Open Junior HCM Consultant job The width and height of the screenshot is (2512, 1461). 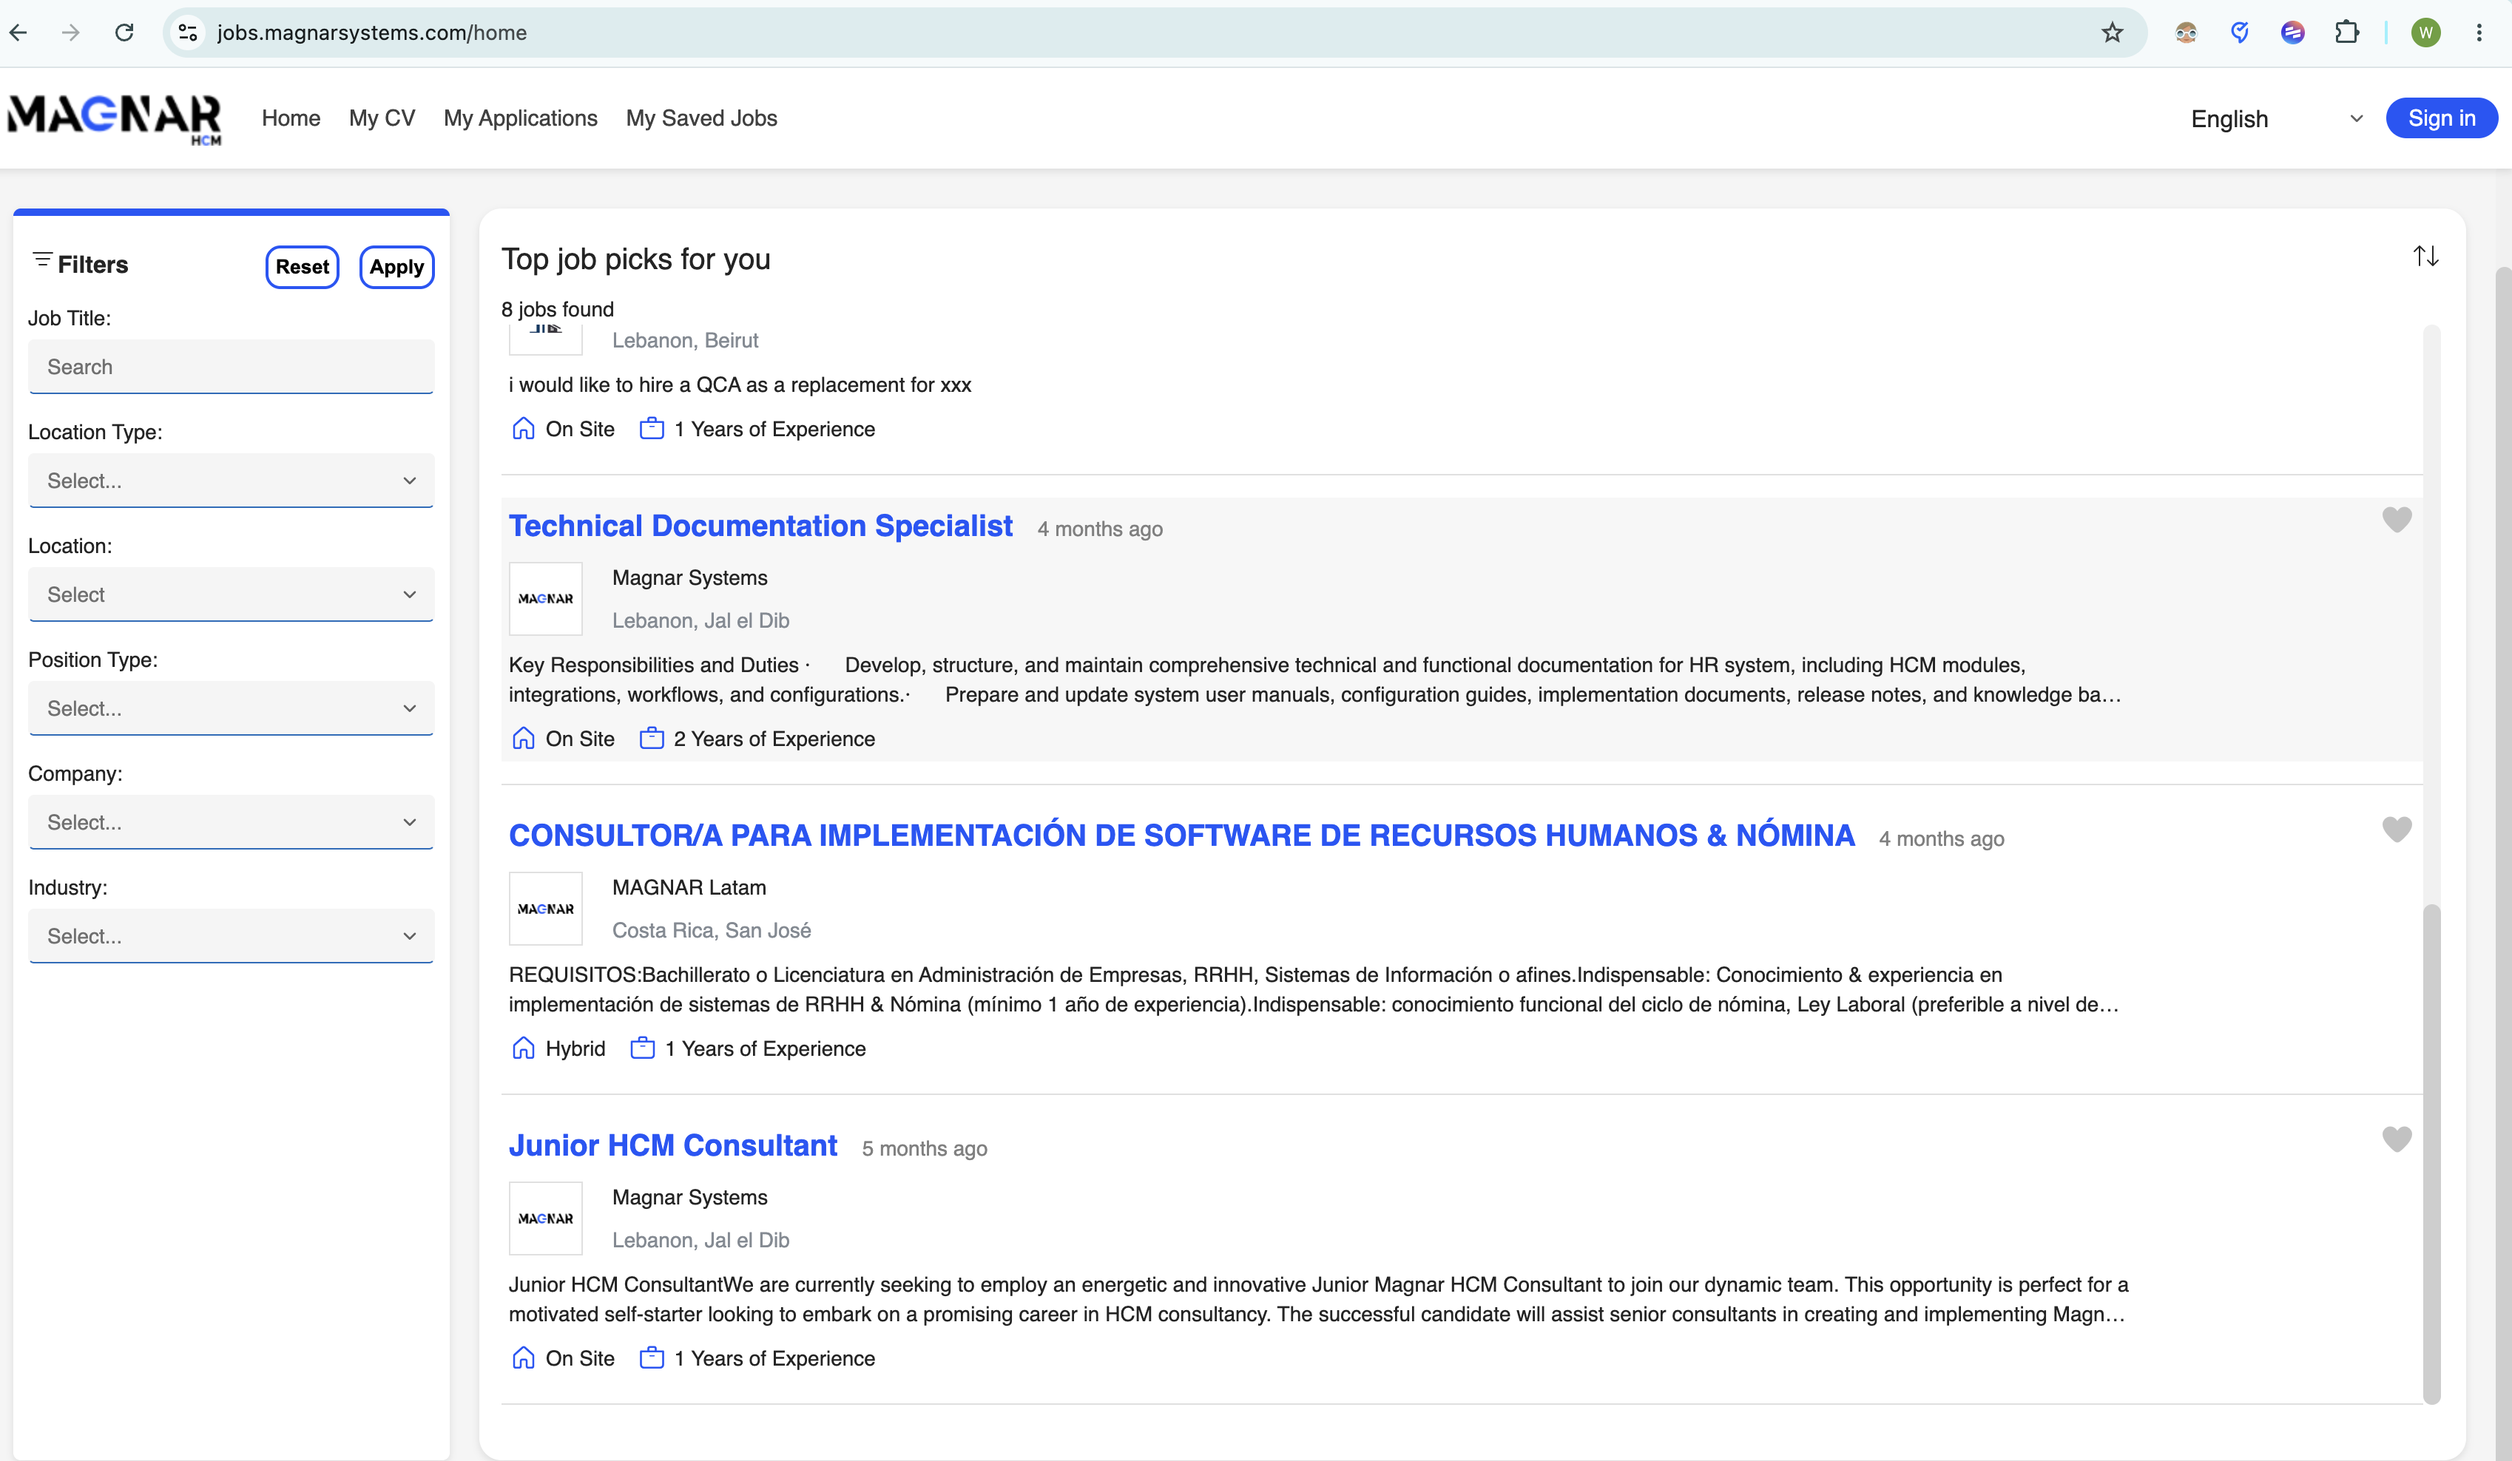673,1145
